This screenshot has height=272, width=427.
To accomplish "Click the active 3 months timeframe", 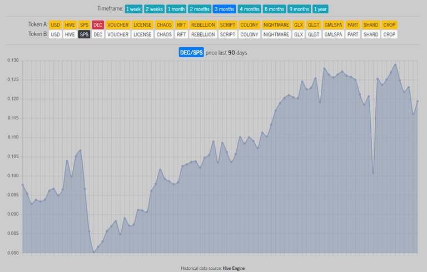I will (225, 9).
